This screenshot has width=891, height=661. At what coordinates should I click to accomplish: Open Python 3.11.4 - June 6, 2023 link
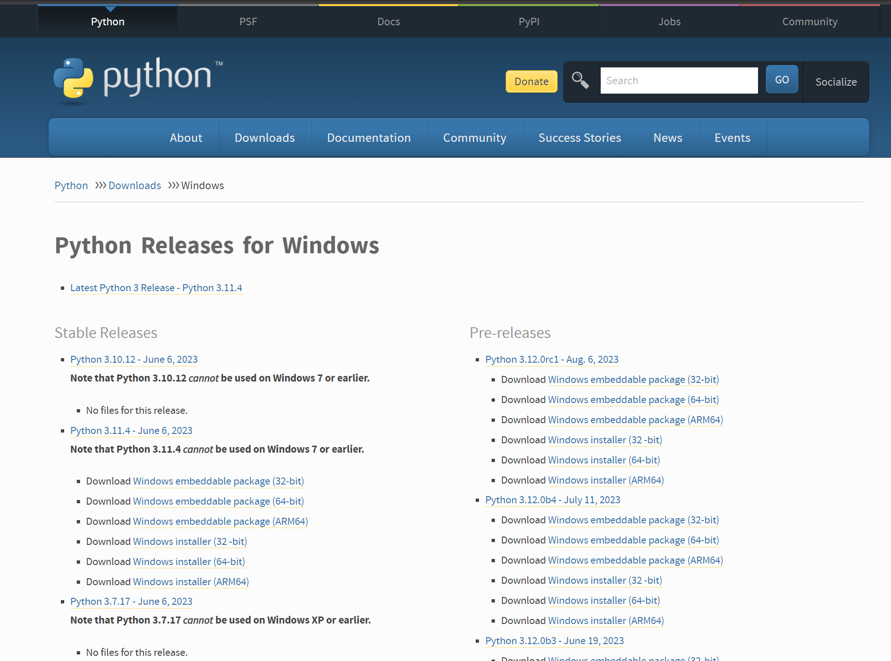point(131,430)
